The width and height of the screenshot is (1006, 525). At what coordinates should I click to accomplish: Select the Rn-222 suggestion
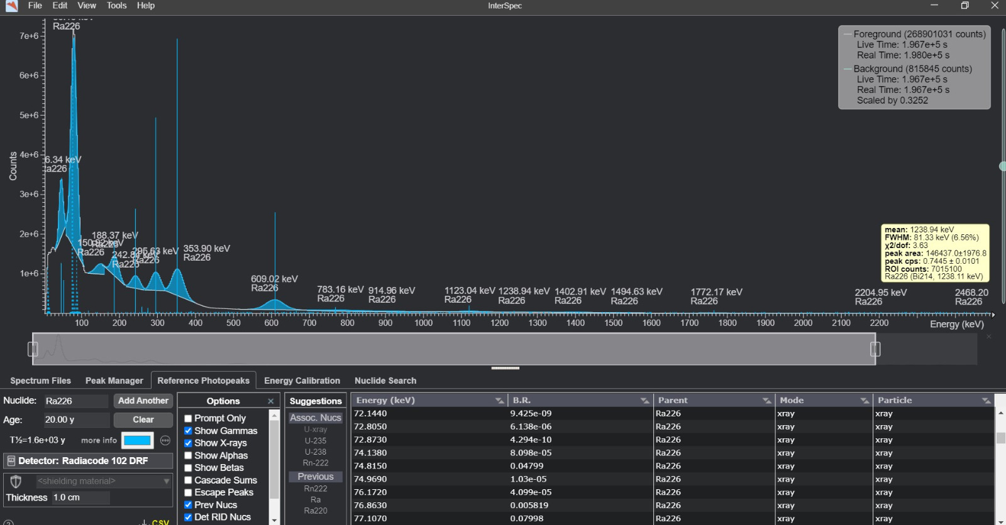[x=316, y=463]
